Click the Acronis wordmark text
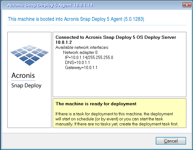193x150 pixels. click(23, 76)
